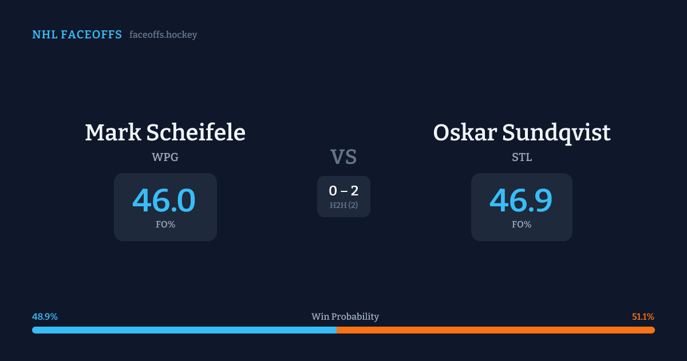The width and height of the screenshot is (687, 361).
Task: Click the 51.1% win probability figure
Action: (x=643, y=317)
